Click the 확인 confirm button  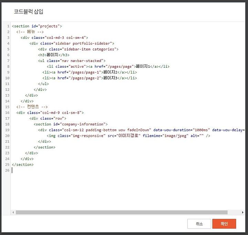[x=224, y=224]
